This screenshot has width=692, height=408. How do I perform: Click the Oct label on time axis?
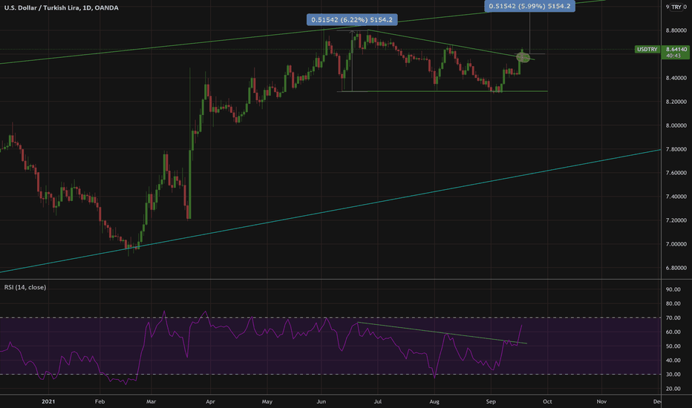pyautogui.click(x=547, y=401)
